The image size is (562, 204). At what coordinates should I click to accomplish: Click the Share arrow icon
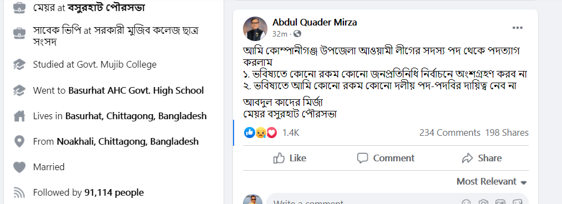click(468, 158)
